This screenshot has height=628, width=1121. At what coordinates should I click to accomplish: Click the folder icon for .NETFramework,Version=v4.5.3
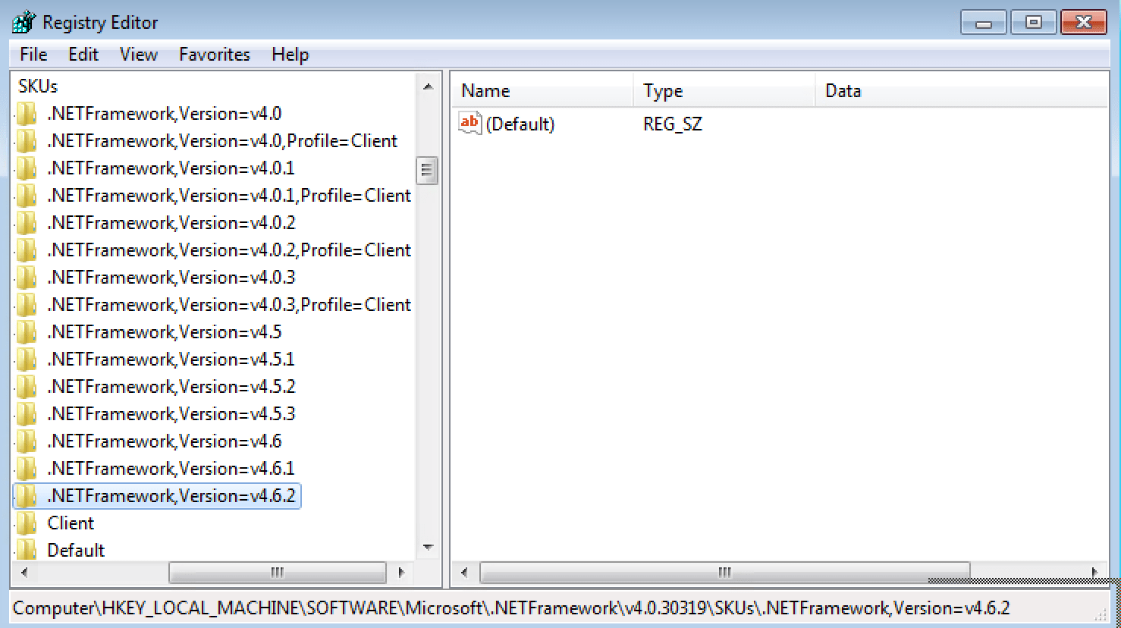[x=26, y=414]
